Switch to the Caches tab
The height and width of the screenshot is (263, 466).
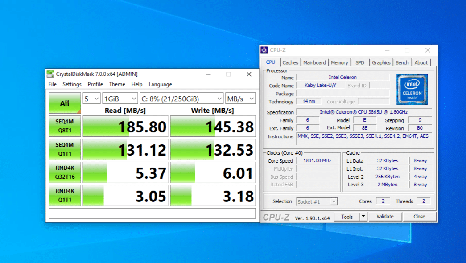coord(290,62)
